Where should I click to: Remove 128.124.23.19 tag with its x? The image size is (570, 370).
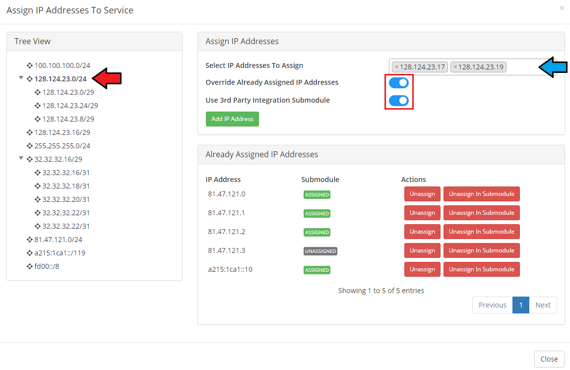(x=455, y=67)
